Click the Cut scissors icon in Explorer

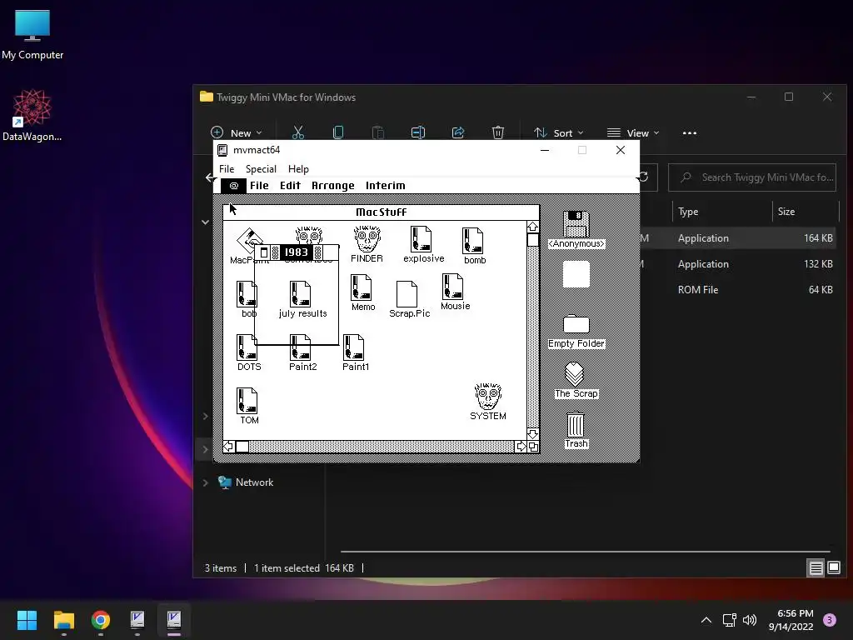(298, 132)
